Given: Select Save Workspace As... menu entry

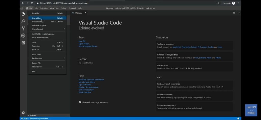Looking at the screenshot, I should 47,38.
